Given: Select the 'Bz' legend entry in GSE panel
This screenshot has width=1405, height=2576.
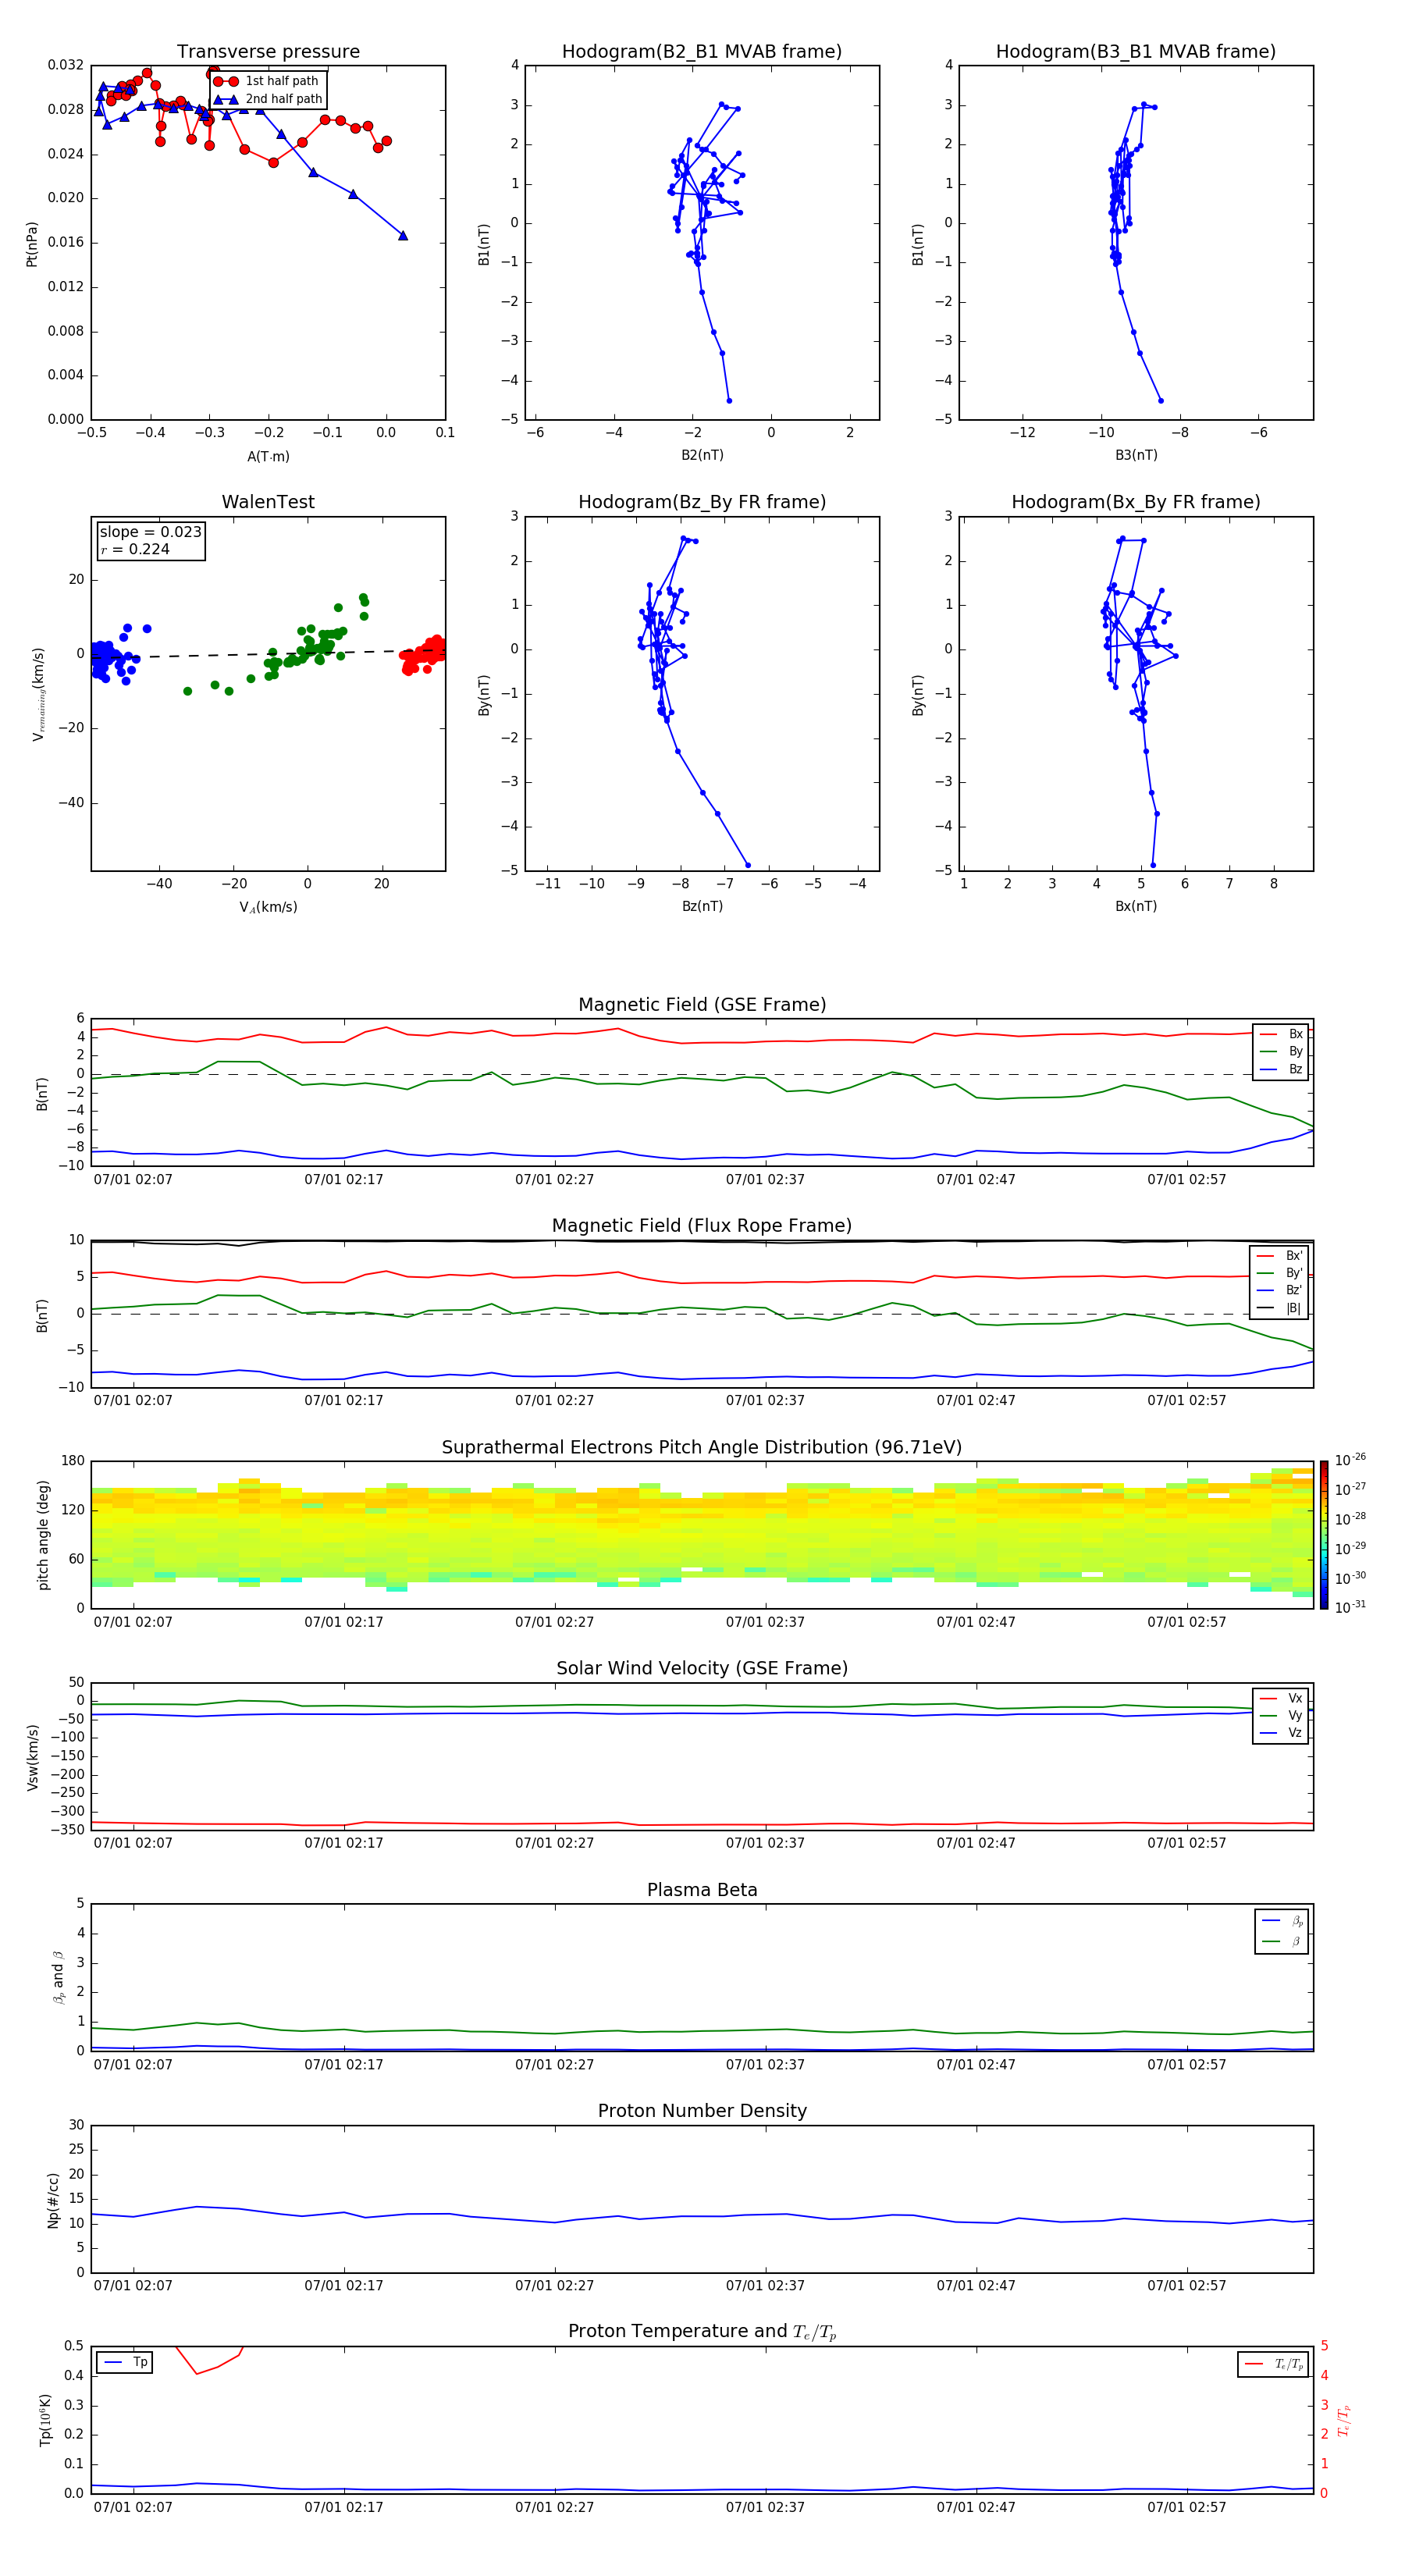Looking at the screenshot, I should tap(1281, 1069).
